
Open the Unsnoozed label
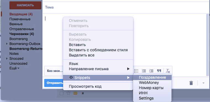point(18,63)
